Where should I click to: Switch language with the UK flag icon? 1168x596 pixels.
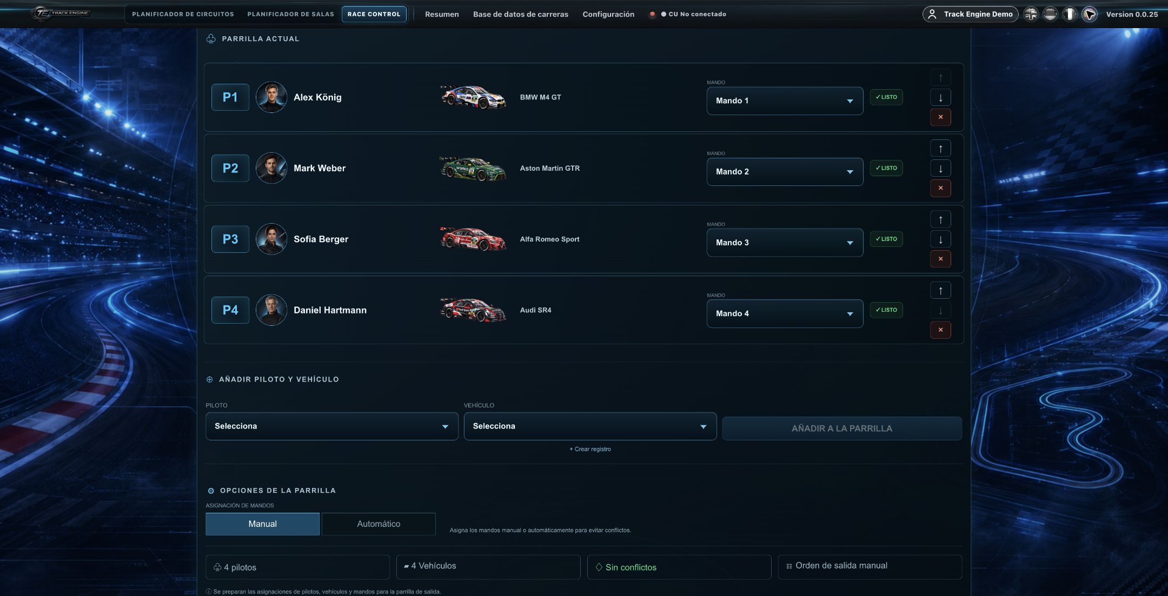pyautogui.click(x=1031, y=14)
